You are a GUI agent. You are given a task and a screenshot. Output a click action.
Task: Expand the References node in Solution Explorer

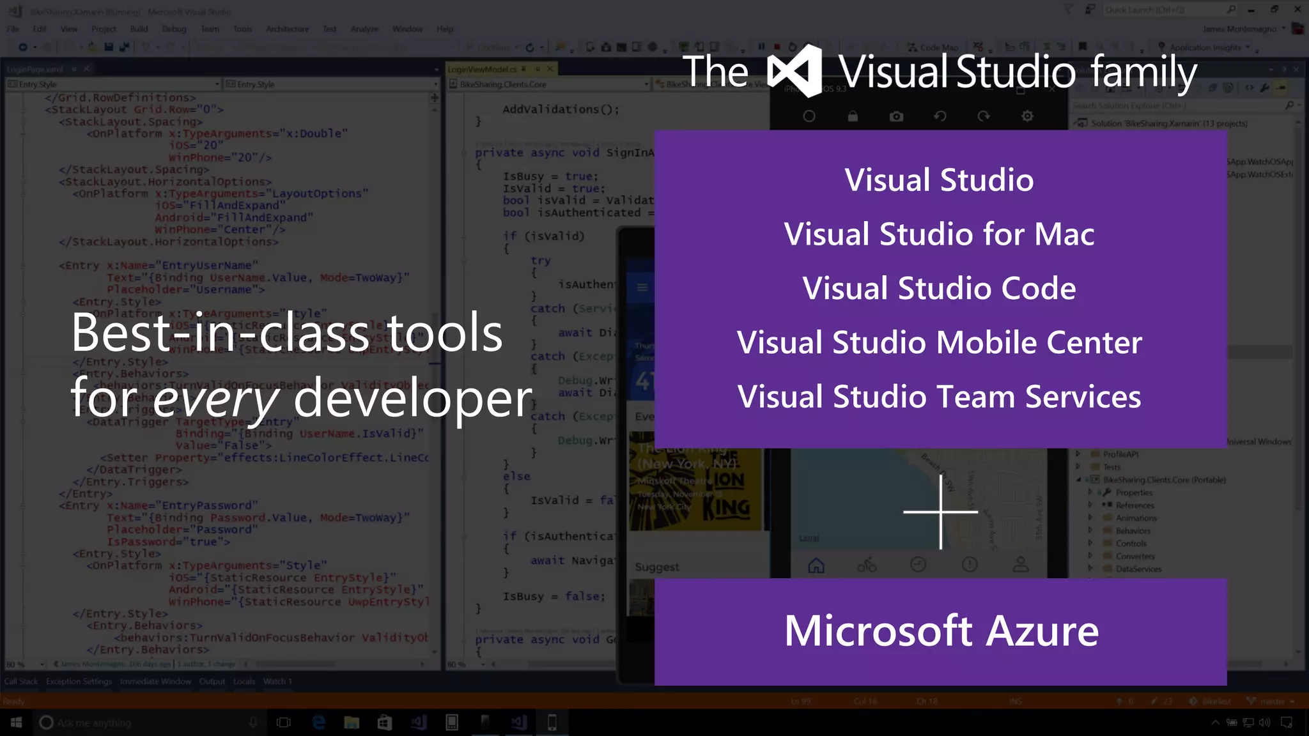(x=1091, y=505)
